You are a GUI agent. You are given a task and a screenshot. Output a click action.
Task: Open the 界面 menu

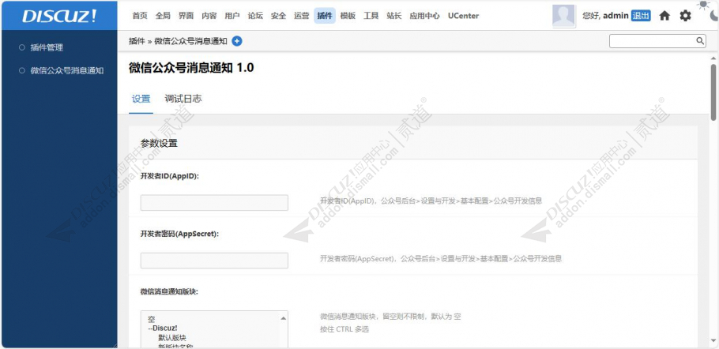[x=186, y=16]
